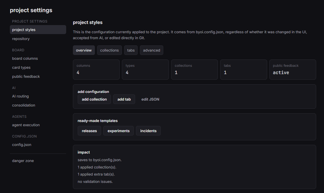Switch to the advanced tab
The image size is (324, 193).
click(151, 50)
